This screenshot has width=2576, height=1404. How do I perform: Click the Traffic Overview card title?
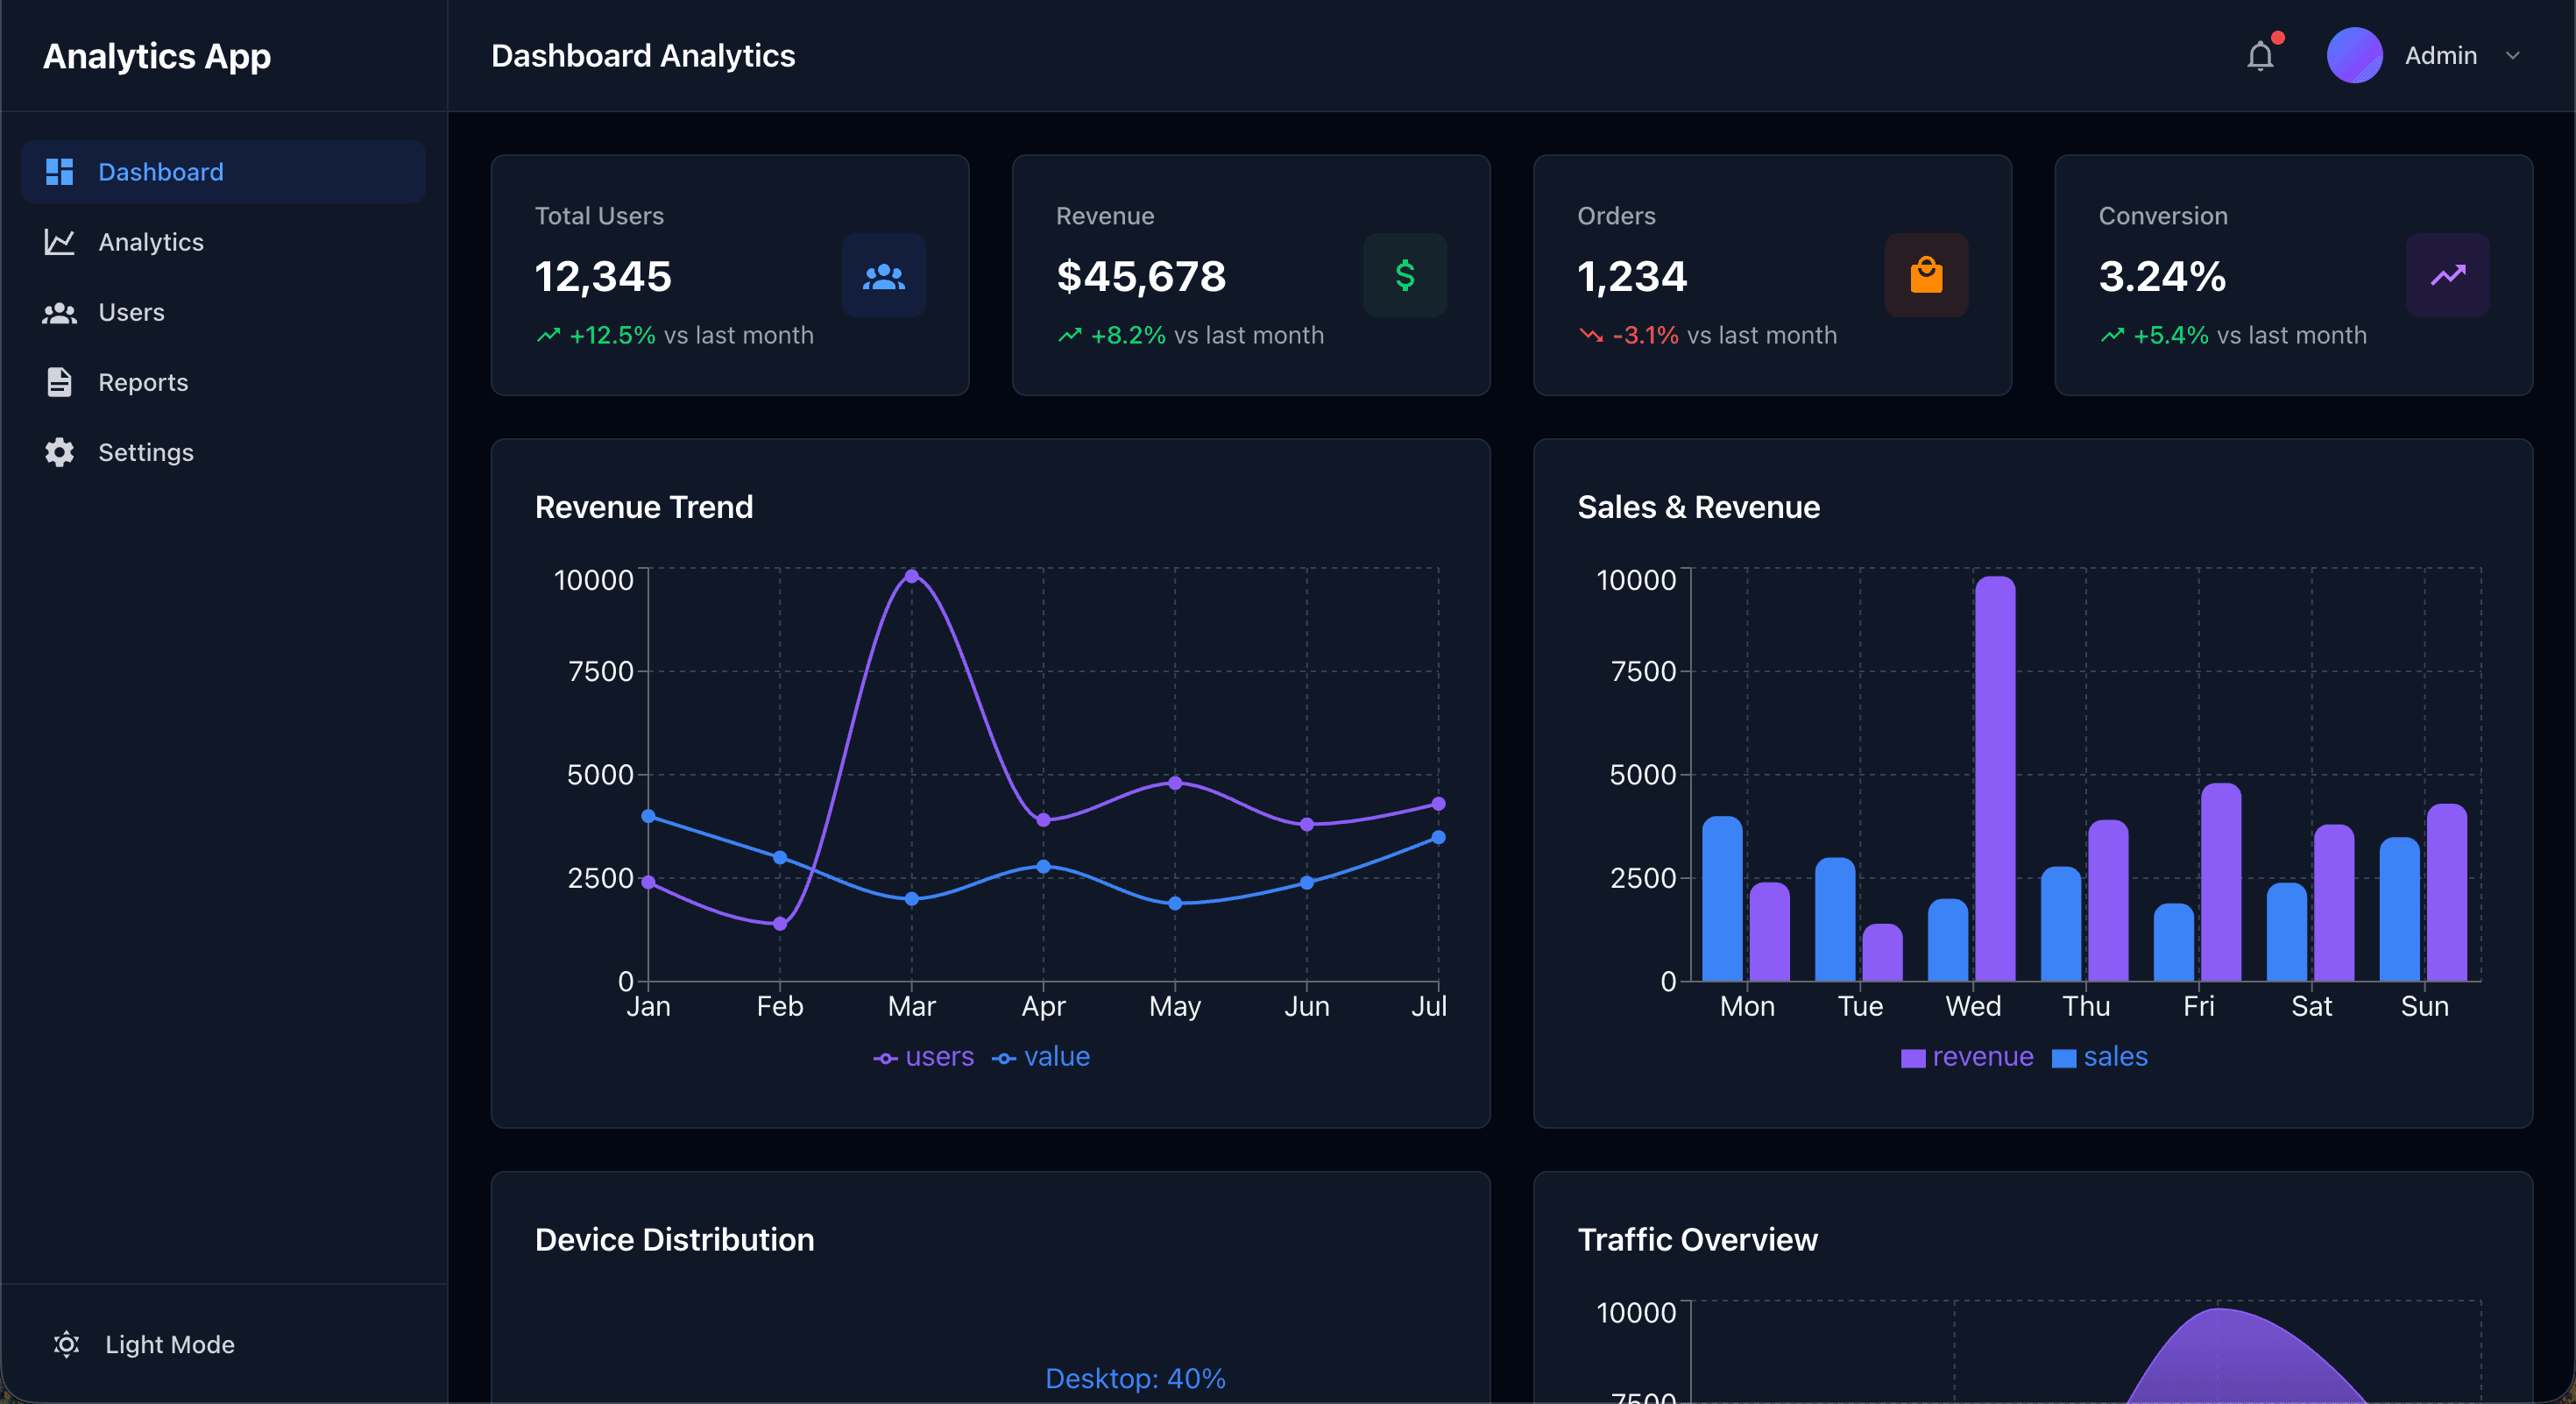point(1698,1240)
